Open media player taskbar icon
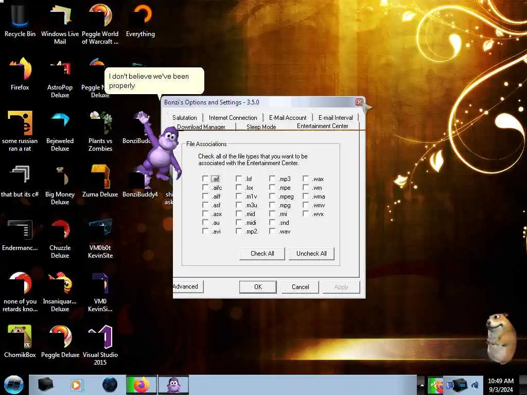The image size is (527, 395). pos(76,385)
